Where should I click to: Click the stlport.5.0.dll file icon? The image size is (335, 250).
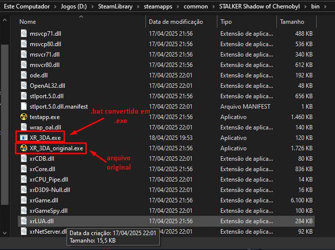tap(24, 96)
